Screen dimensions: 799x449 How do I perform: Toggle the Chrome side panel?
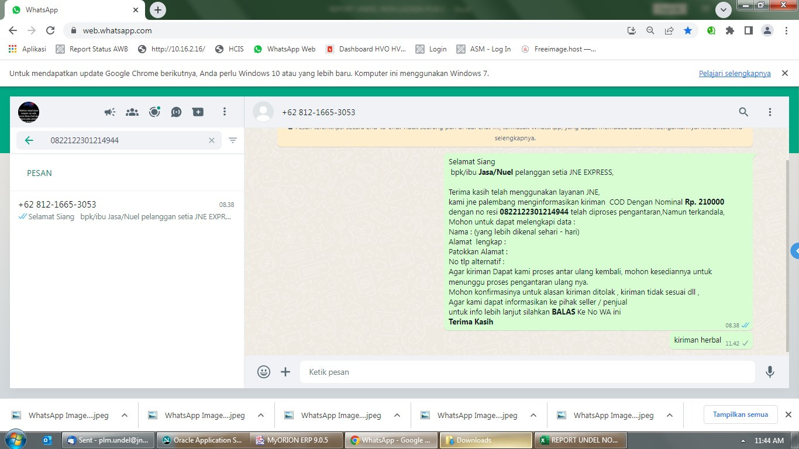(x=749, y=30)
